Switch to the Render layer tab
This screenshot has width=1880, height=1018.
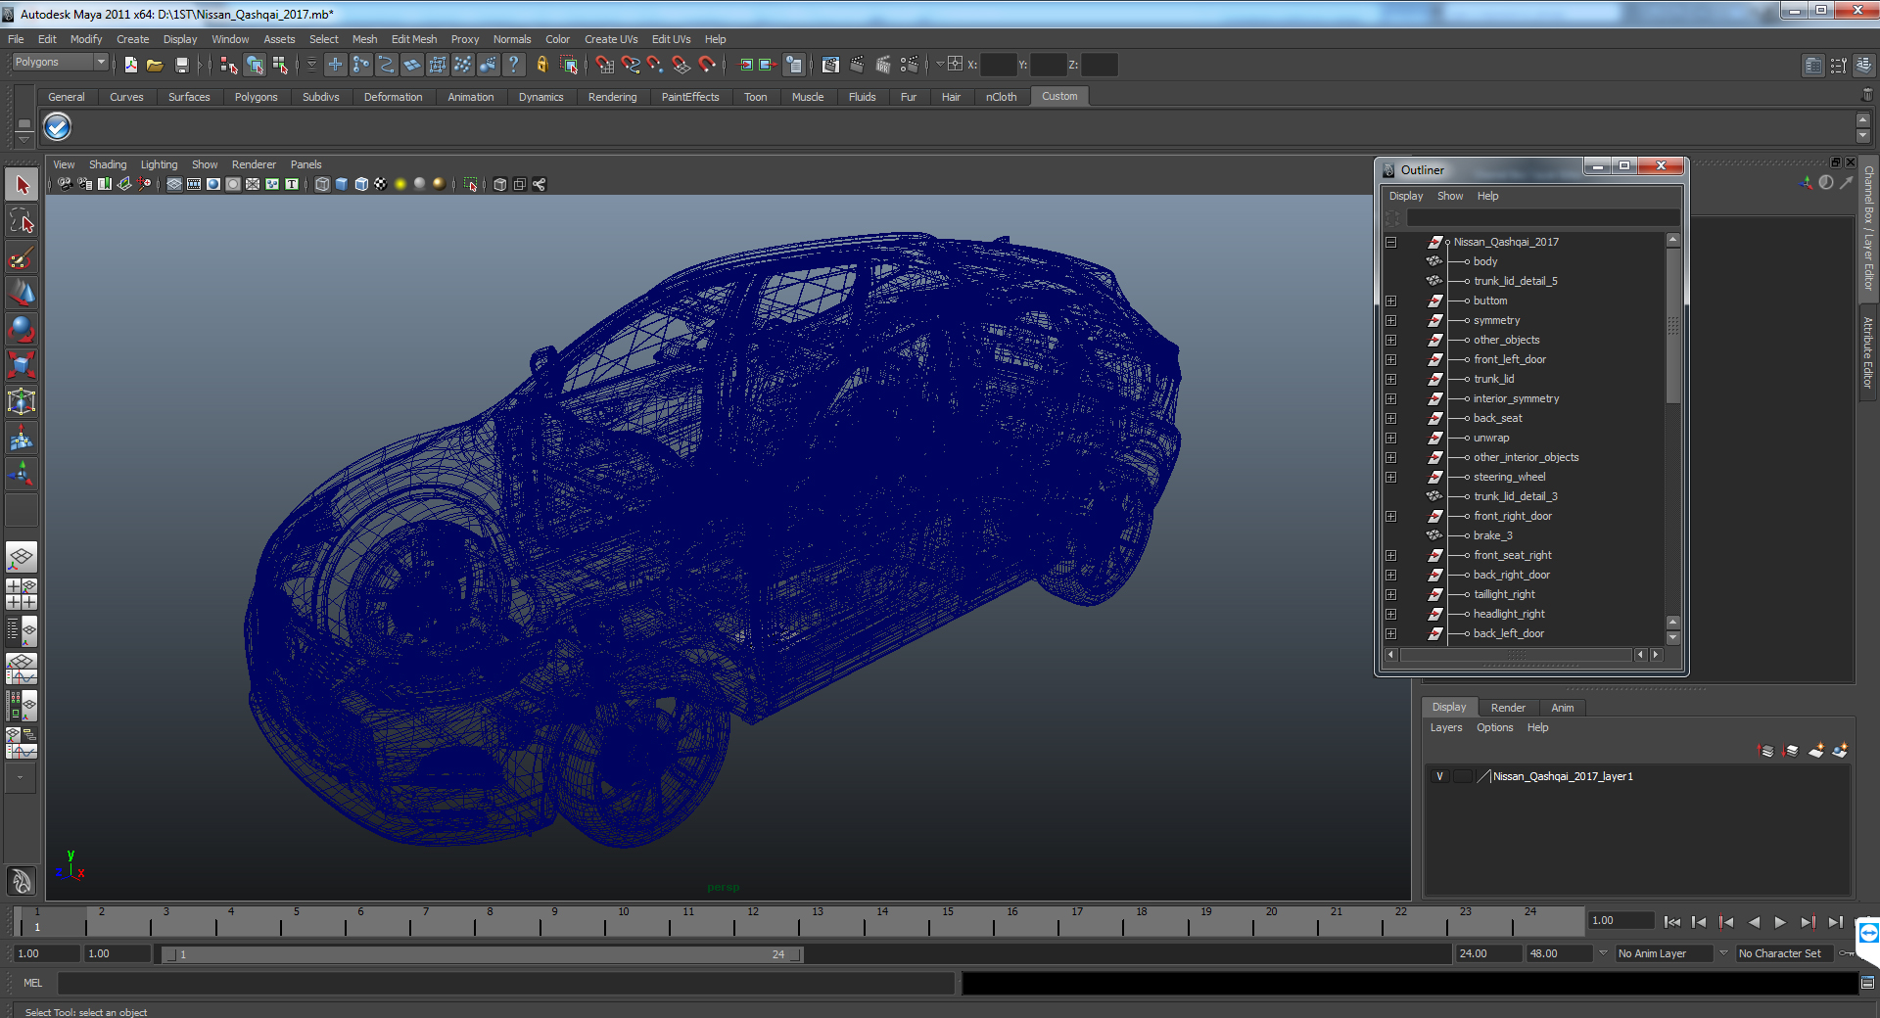click(1508, 708)
